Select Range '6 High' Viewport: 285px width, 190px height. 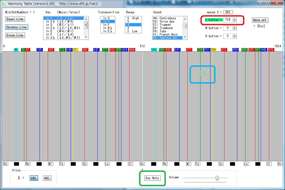tap(133, 18)
